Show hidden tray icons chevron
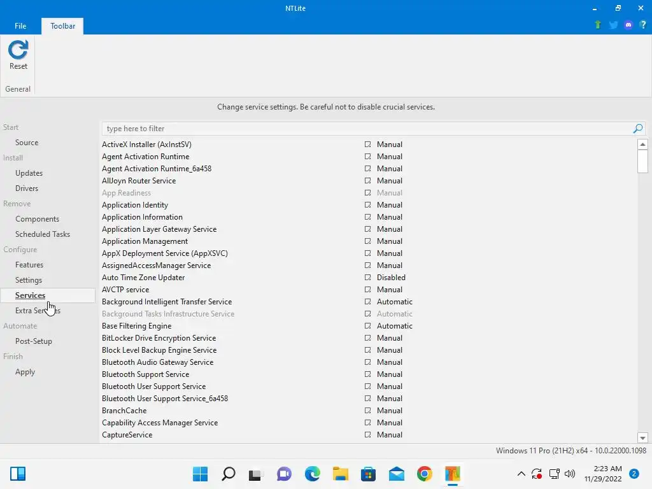This screenshot has width=652, height=489. (521, 474)
